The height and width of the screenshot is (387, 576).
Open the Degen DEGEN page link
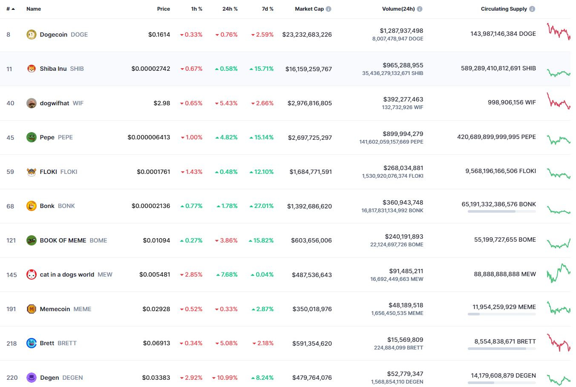point(61,378)
